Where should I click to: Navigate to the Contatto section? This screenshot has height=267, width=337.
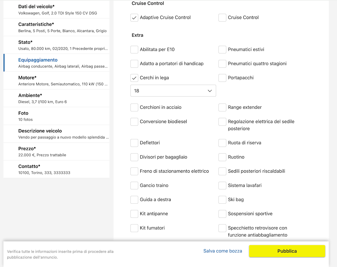pos(56,169)
